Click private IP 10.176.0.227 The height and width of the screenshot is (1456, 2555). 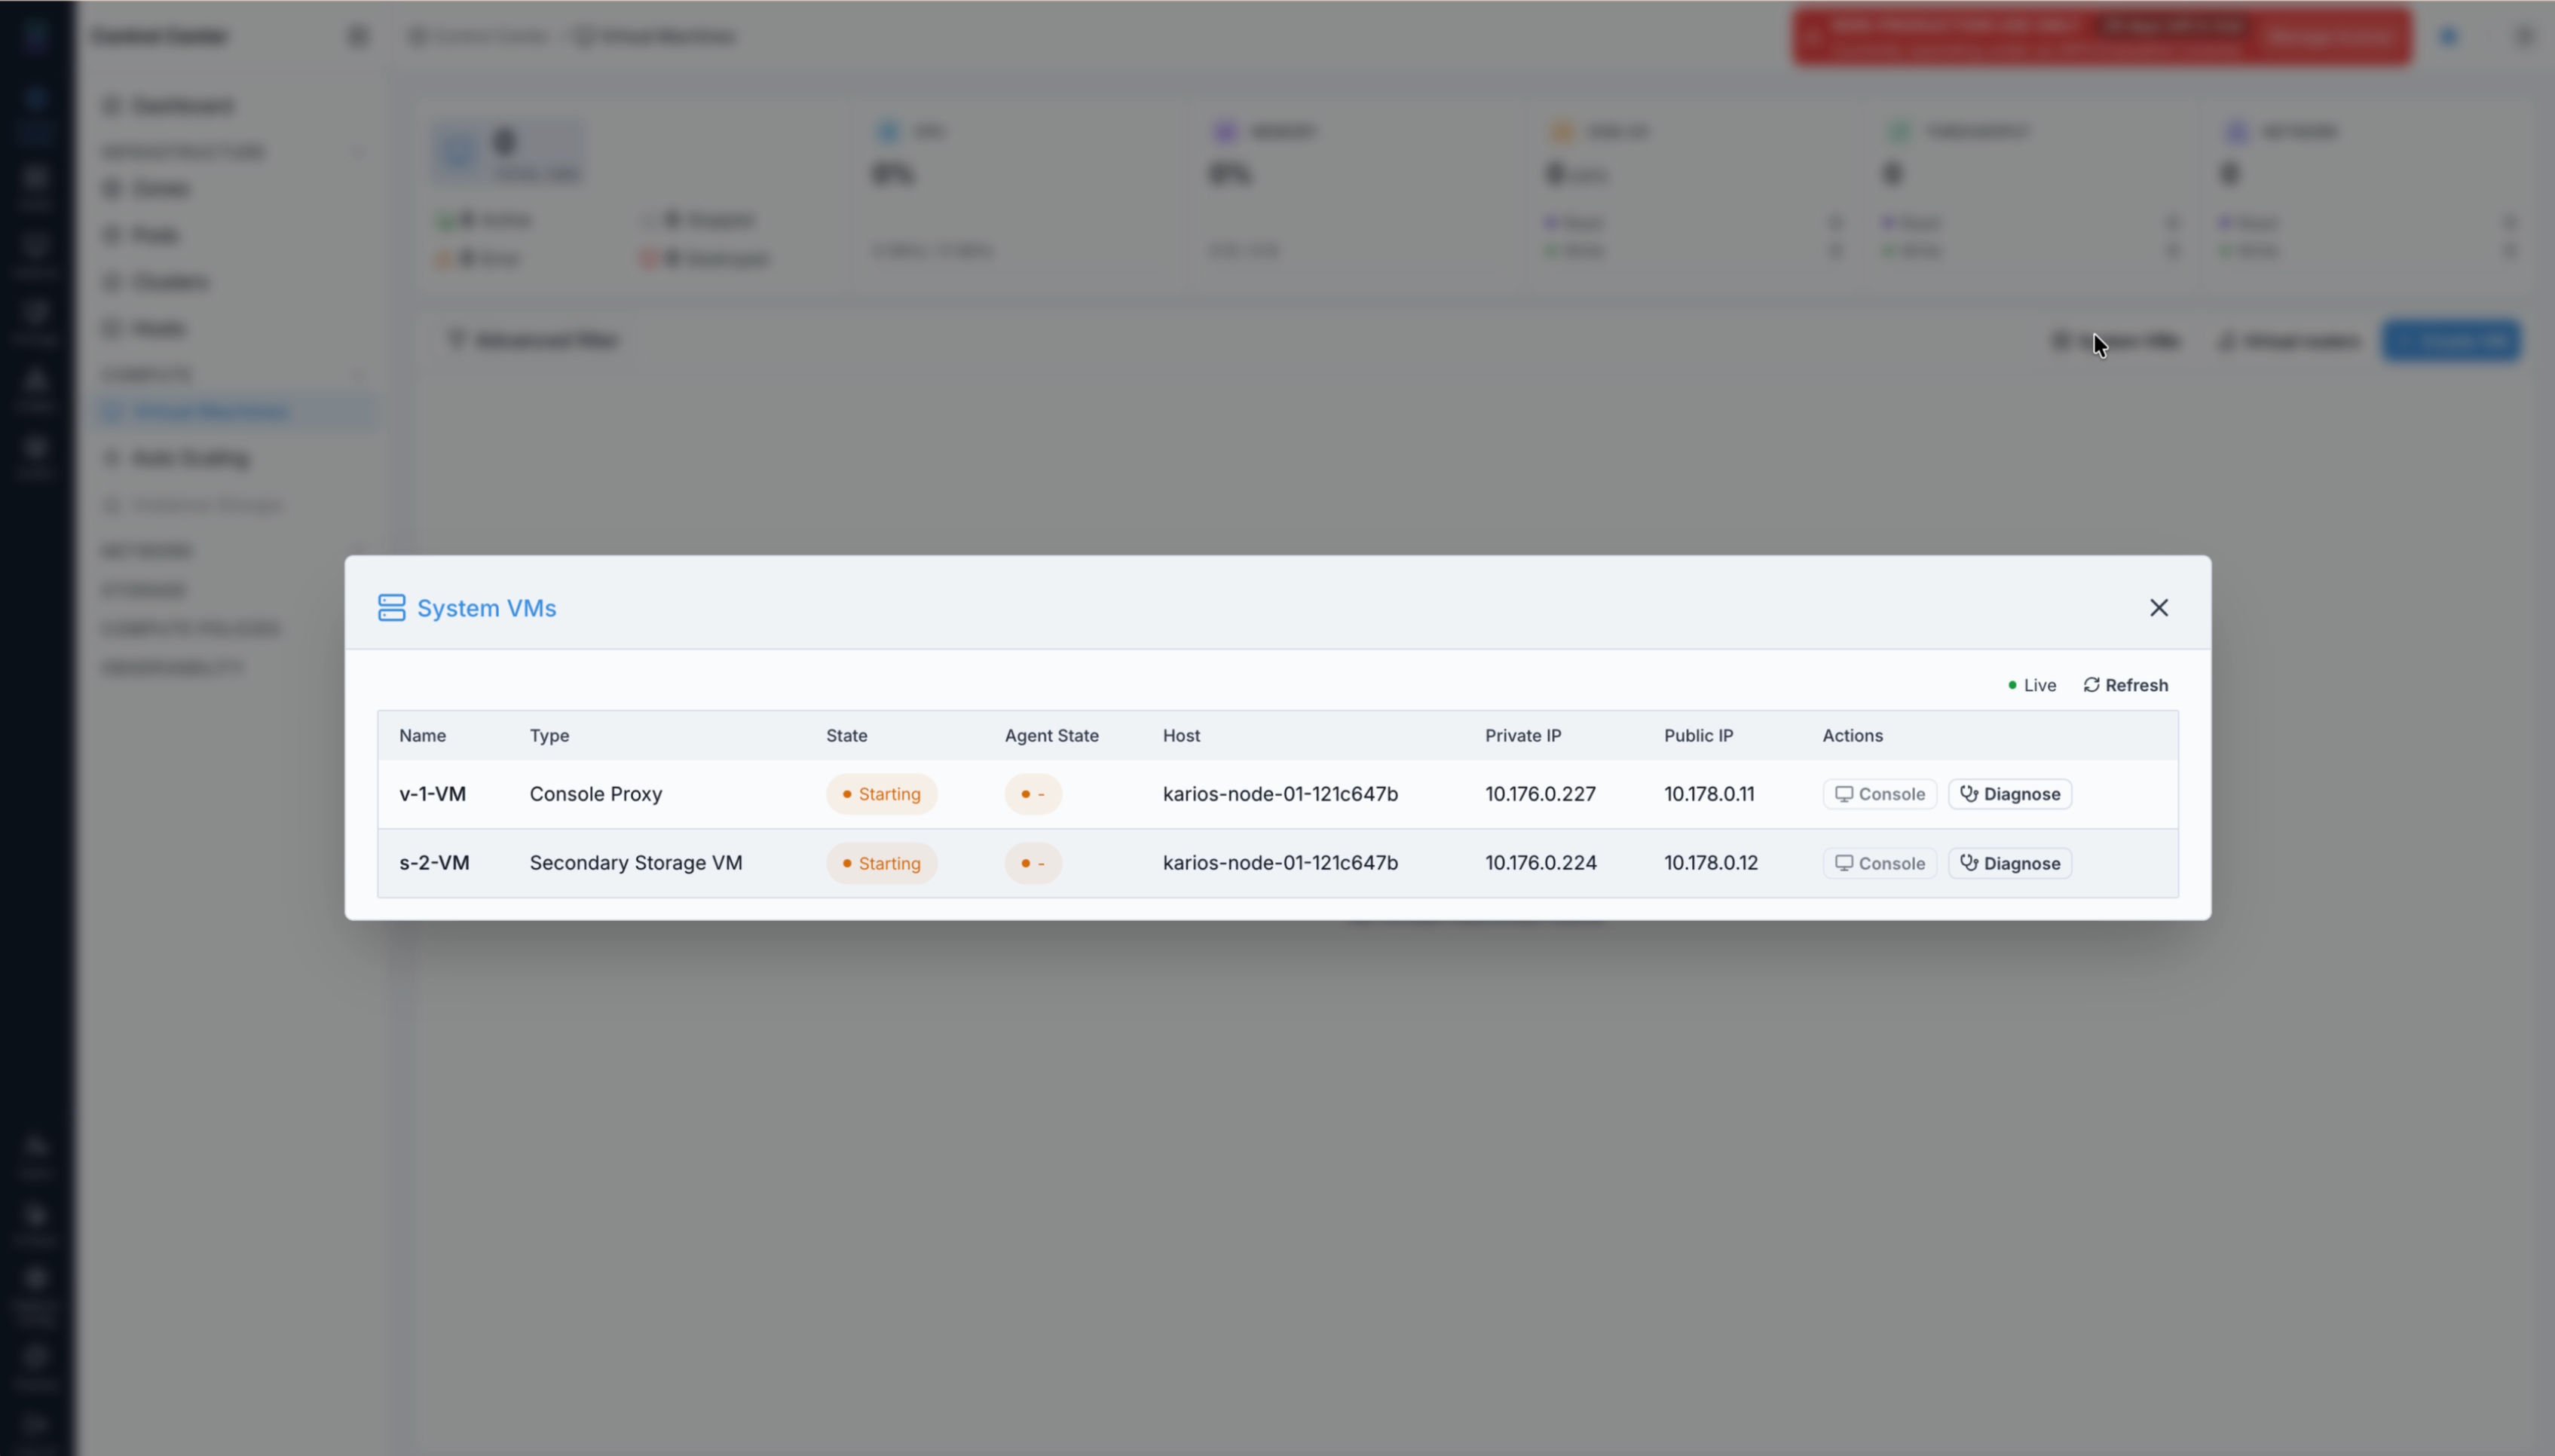(x=1540, y=794)
